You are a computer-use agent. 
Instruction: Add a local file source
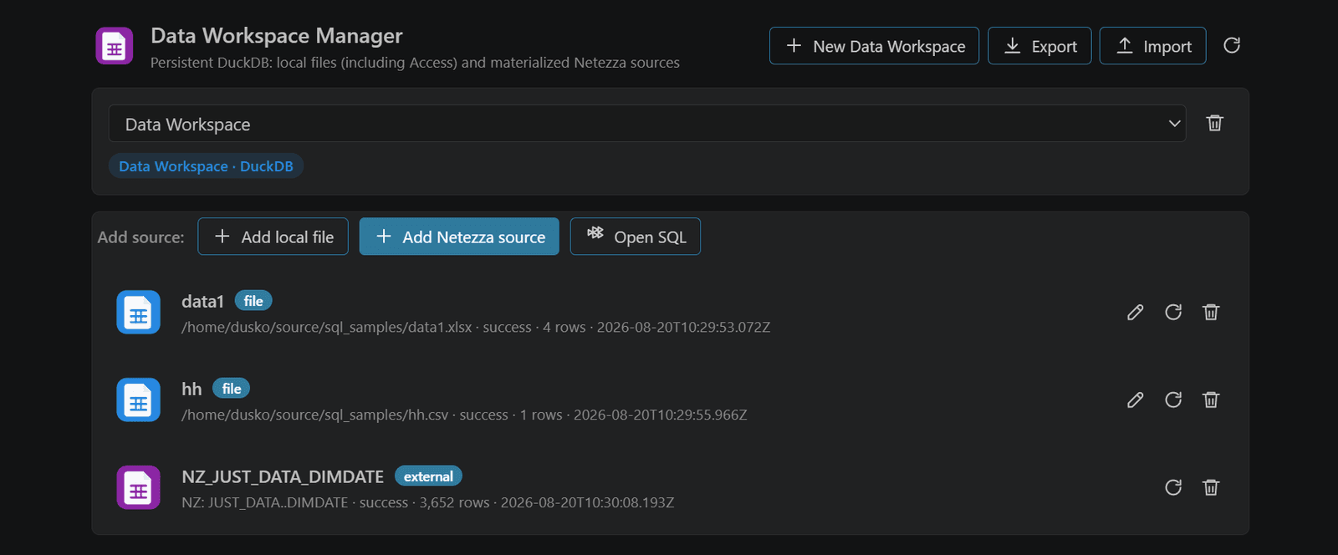pyautogui.click(x=273, y=237)
